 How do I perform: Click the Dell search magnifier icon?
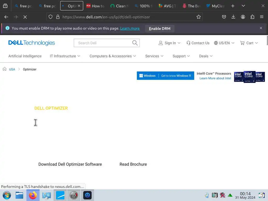(135, 43)
